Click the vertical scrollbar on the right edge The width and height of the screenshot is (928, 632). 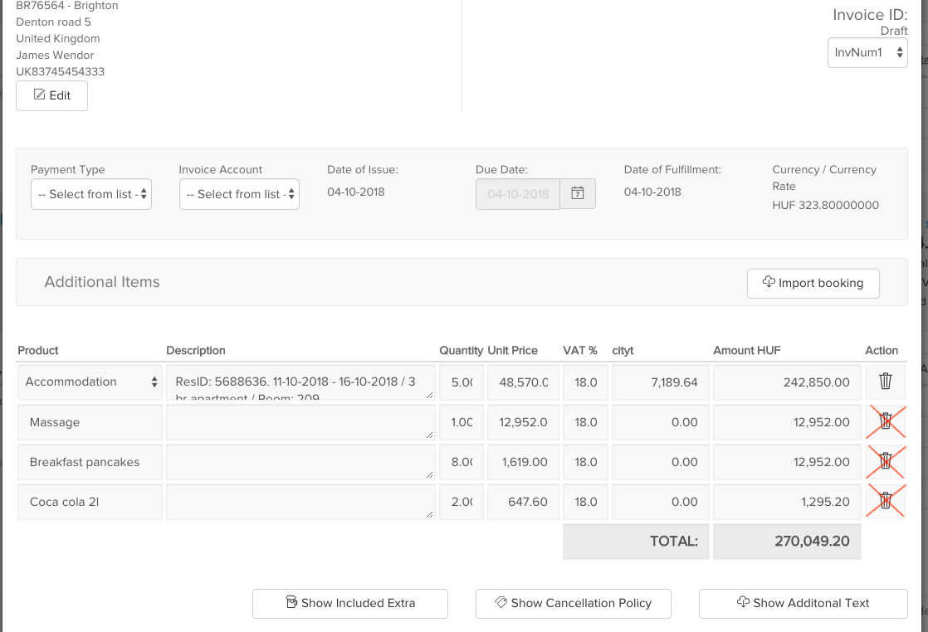coord(924,315)
